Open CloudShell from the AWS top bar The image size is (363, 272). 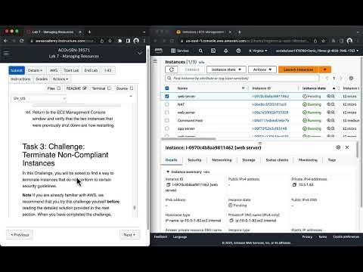(213, 51)
